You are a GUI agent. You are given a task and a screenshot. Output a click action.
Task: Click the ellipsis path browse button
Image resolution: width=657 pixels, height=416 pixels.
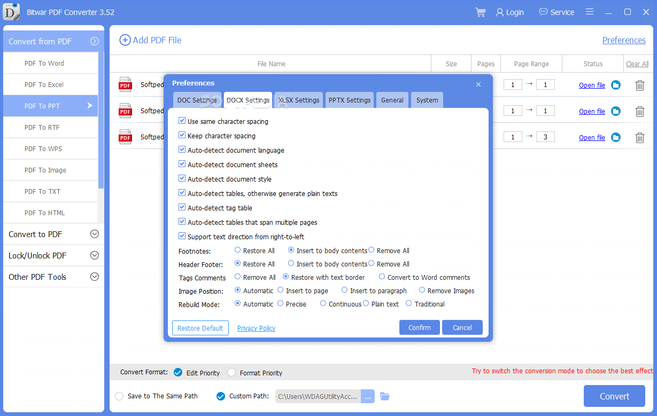pos(368,396)
